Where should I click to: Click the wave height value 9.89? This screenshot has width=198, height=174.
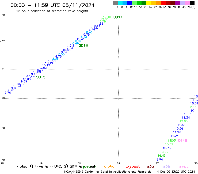pyautogui.click(x=24, y=81)
